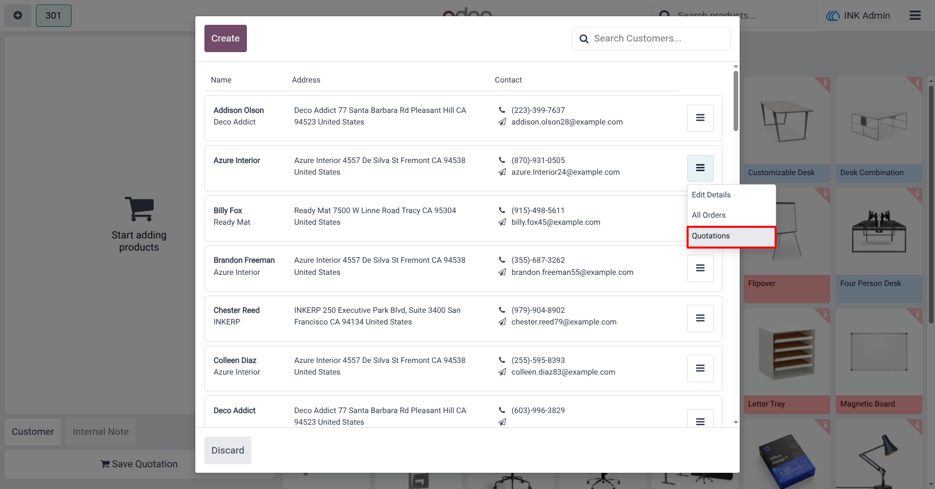This screenshot has height=489, width=935.
Task: Click the INK Admin logo icon
Action: (833, 16)
